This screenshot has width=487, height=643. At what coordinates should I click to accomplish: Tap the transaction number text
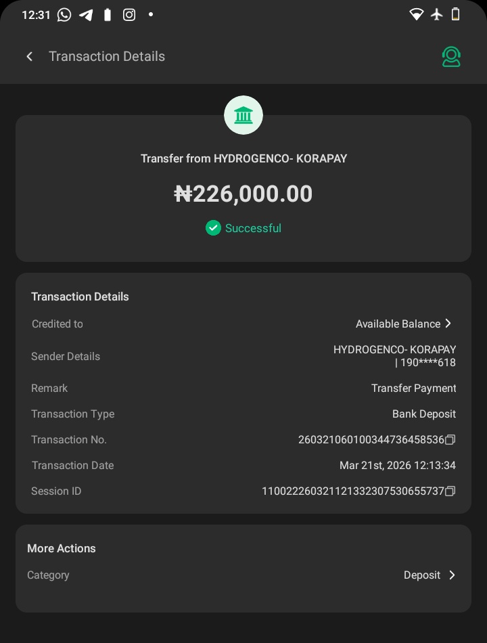[371, 440]
